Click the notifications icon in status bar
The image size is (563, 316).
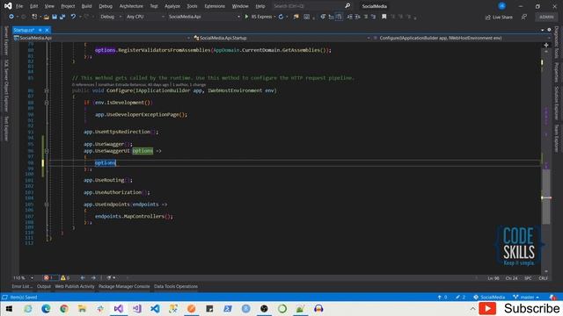point(552,297)
